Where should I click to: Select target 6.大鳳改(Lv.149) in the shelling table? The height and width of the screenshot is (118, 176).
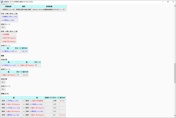[x=37, y=104]
